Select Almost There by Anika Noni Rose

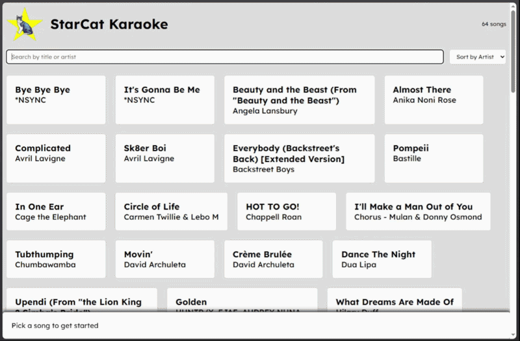coord(434,100)
